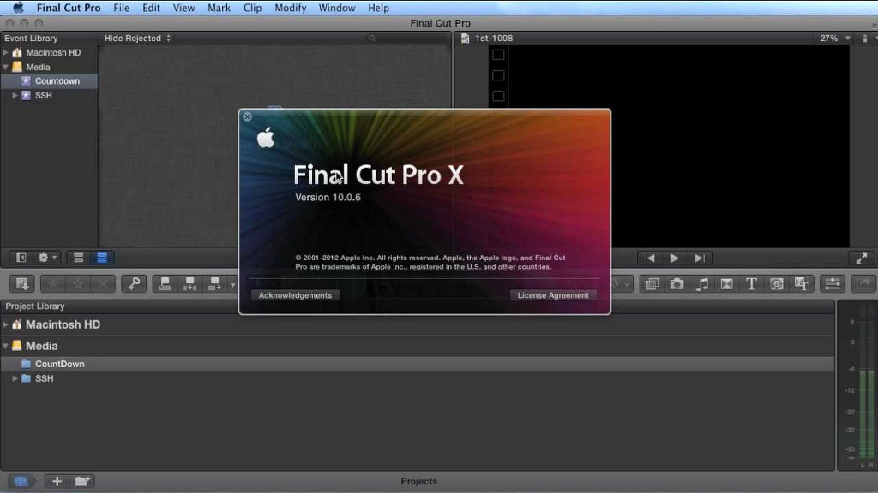Toggle the Inspector panel button
878x493 pixels.
(x=832, y=284)
